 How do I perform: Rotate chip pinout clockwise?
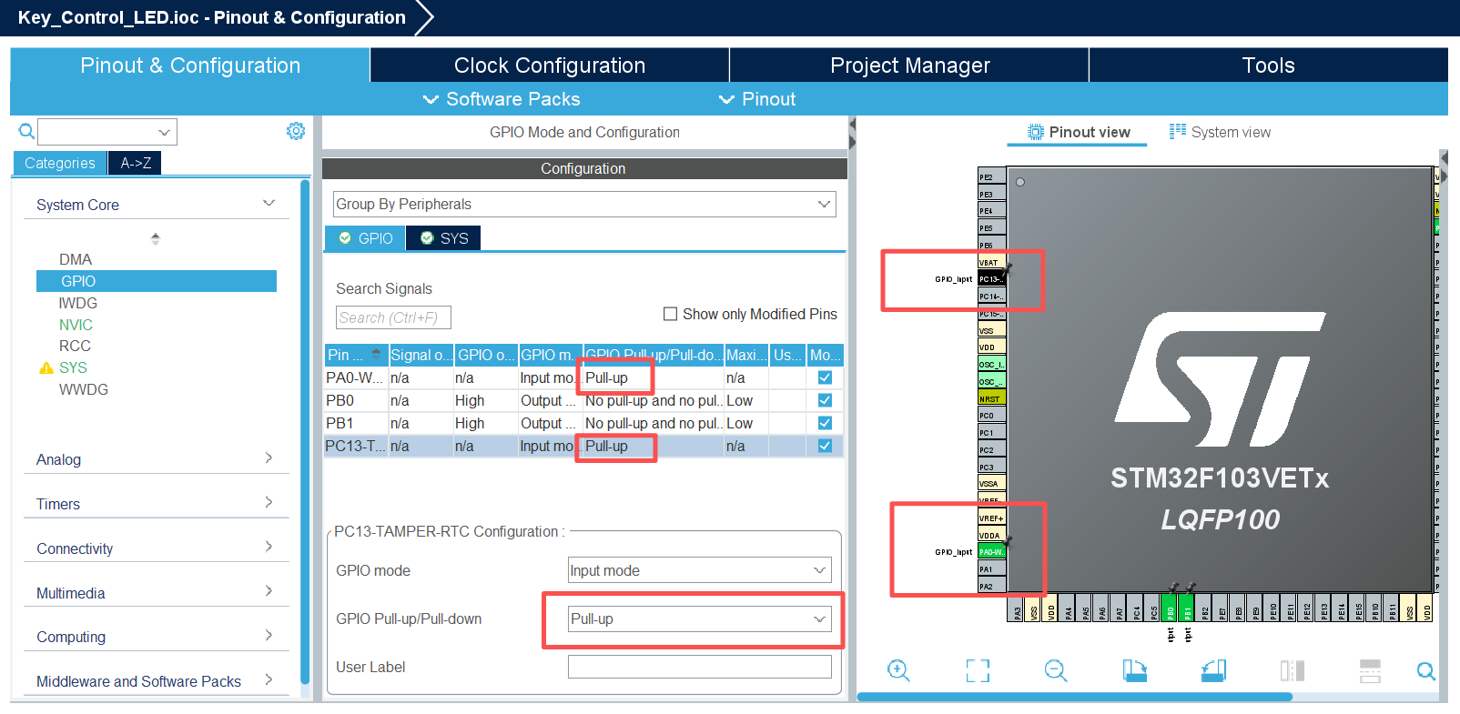coord(1134,670)
